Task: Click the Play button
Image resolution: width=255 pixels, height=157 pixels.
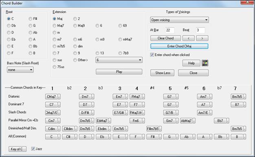Action: click(x=119, y=72)
